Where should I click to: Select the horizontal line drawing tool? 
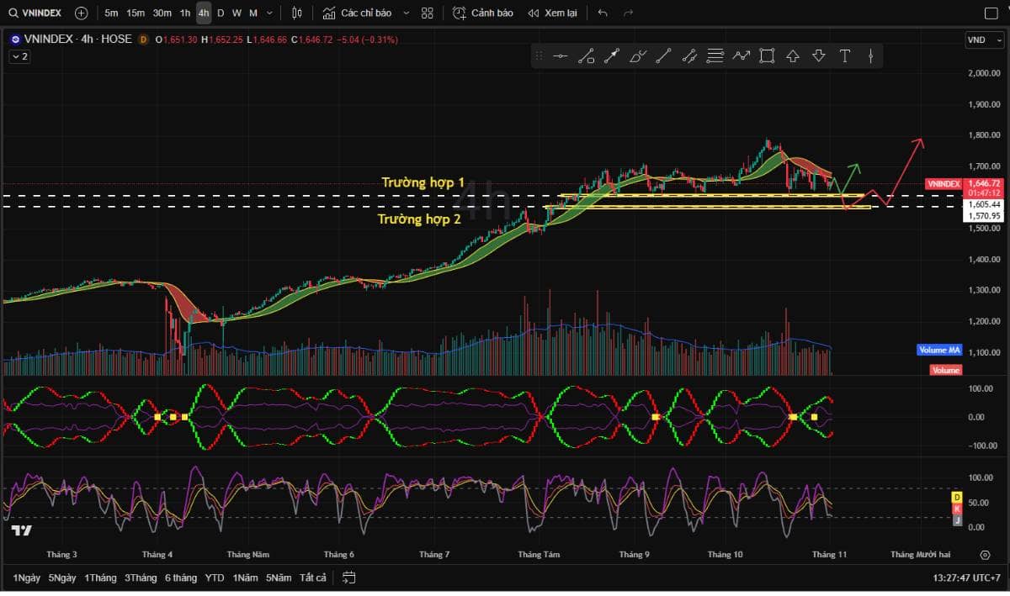tap(561, 56)
